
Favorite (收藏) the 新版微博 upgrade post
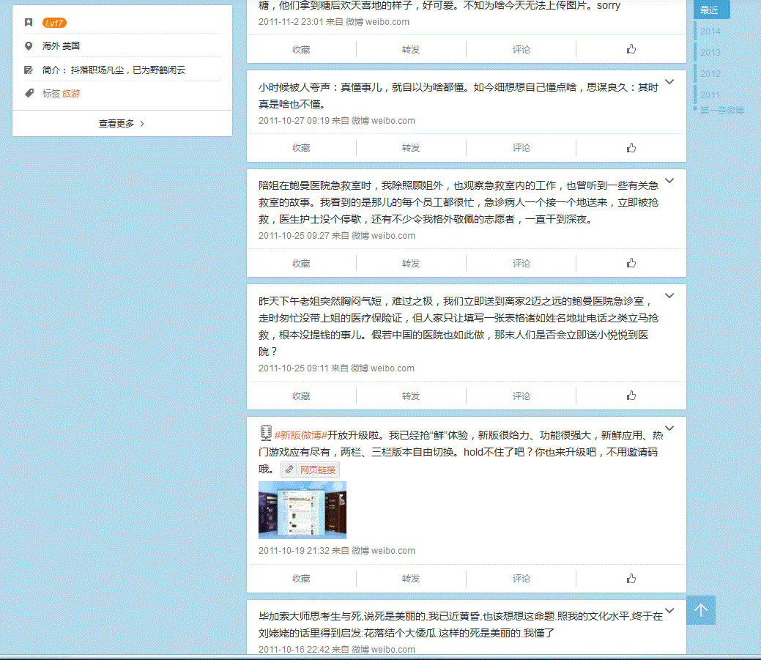tap(301, 578)
